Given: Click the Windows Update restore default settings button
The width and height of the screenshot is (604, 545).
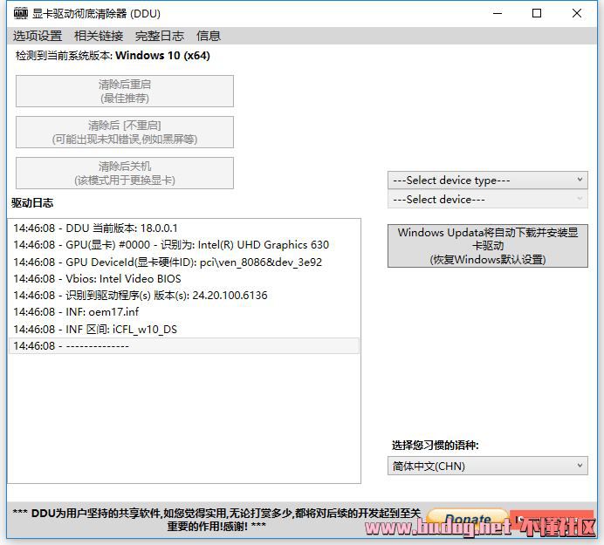Looking at the screenshot, I should 488,246.
